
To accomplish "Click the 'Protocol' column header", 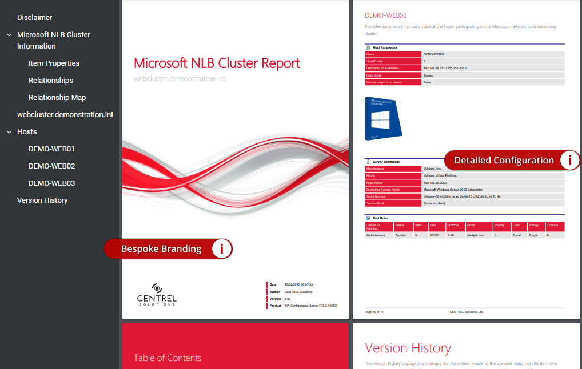I will pyautogui.click(x=455, y=227).
